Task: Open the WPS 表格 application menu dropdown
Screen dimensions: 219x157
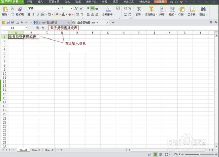Action: click(22, 2)
